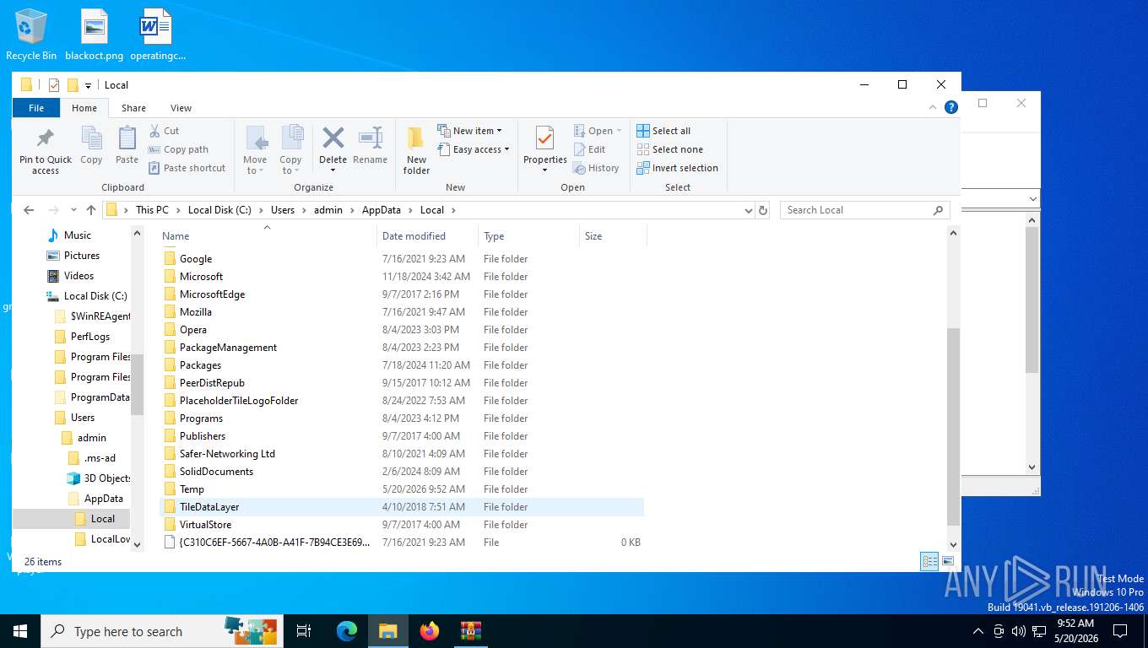Select Pictures in navigation pane

click(82, 256)
